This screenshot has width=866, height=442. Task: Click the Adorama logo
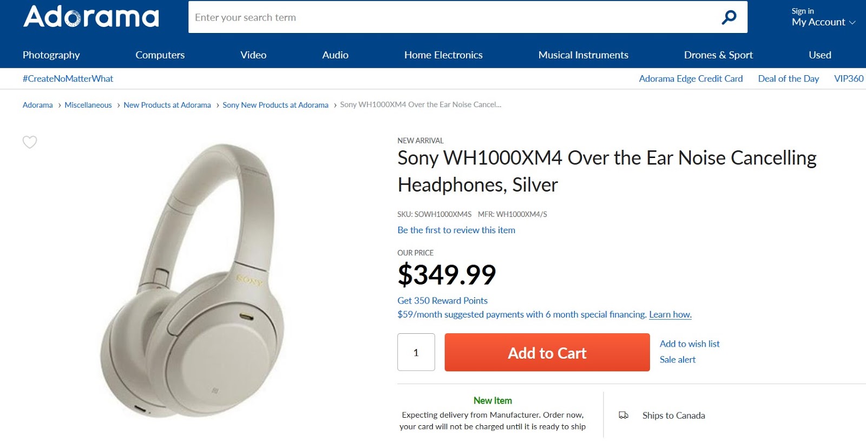pyautogui.click(x=91, y=16)
